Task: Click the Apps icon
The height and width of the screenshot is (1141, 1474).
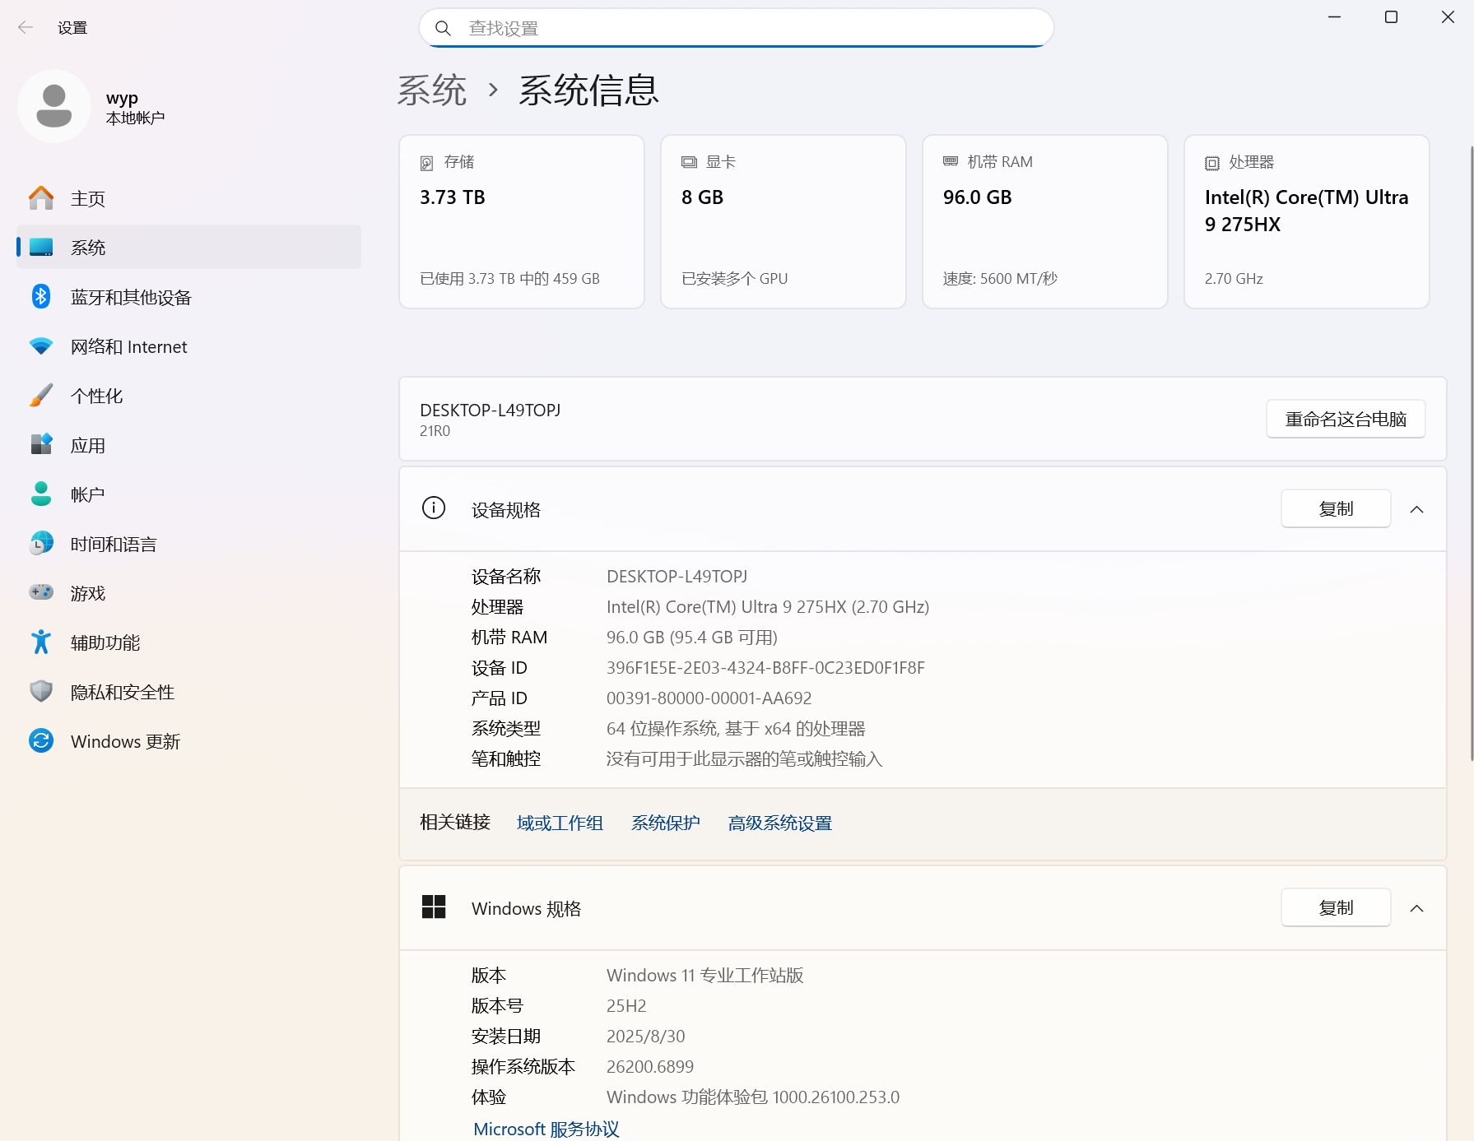Action: pos(41,445)
